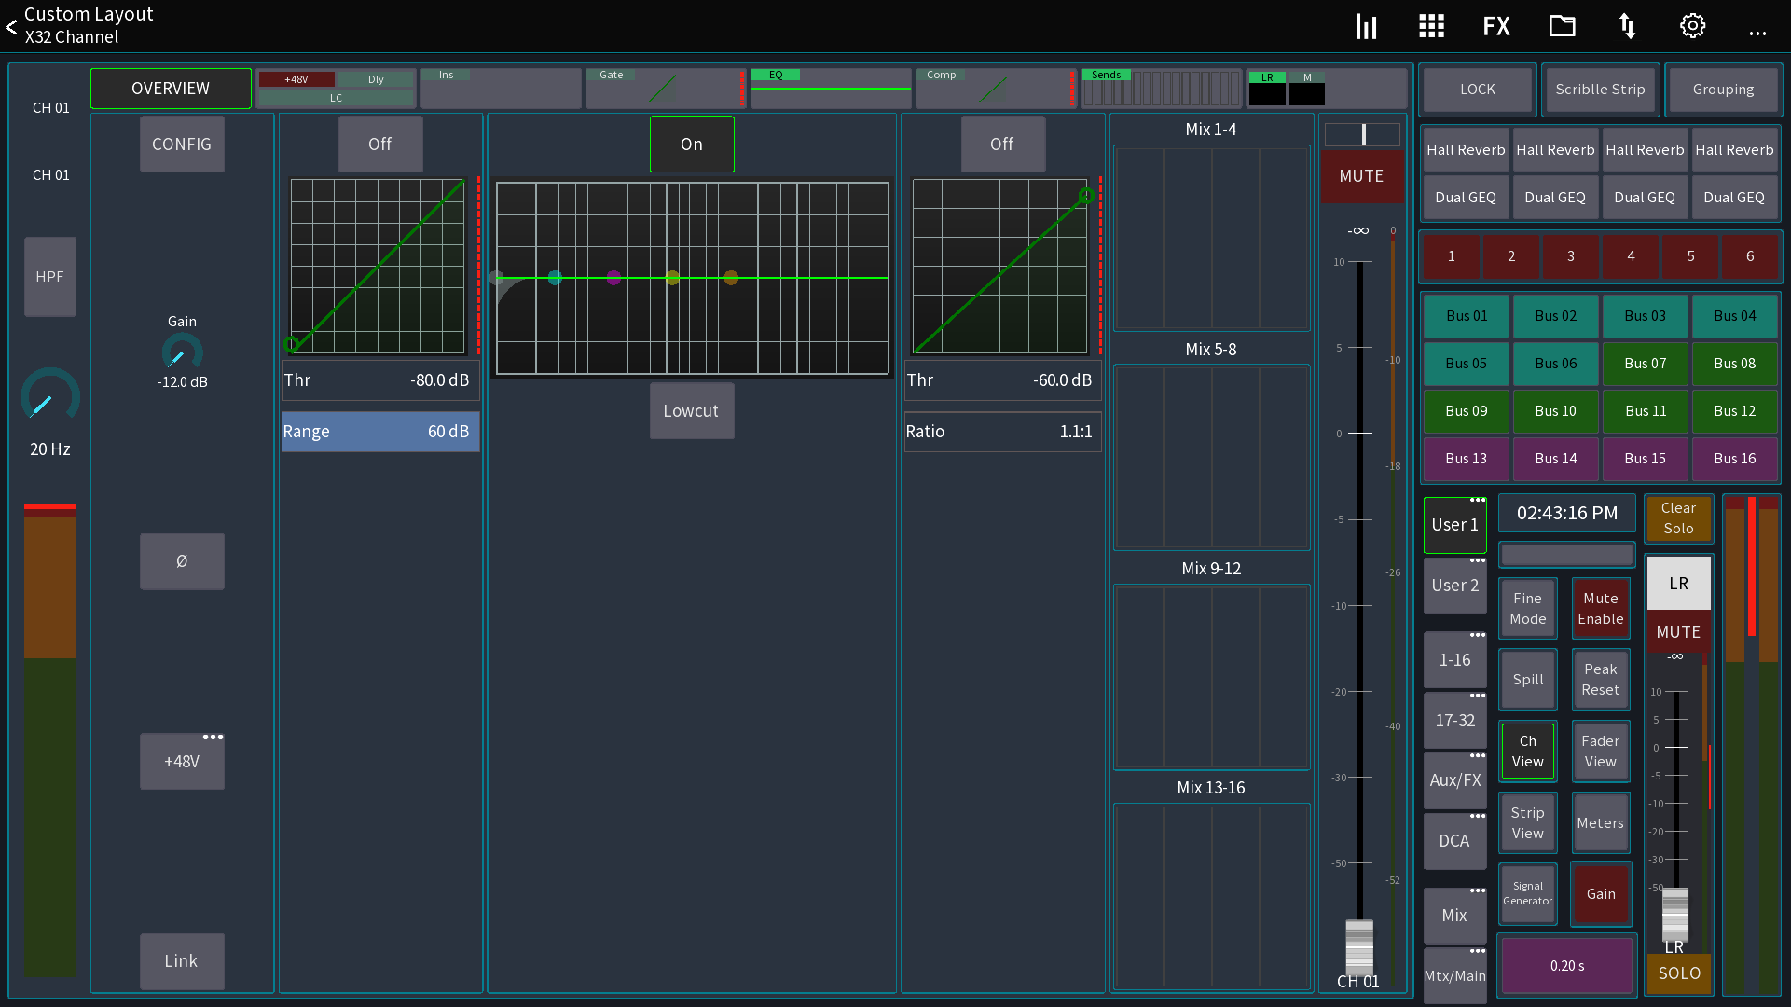Open the three-dot overflow menu at top right
This screenshot has height=1007, width=1791.
point(1757,33)
